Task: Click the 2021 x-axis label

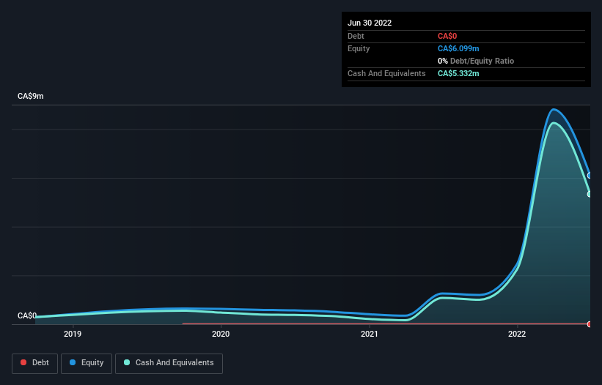Action: pyautogui.click(x=370, y=334)
